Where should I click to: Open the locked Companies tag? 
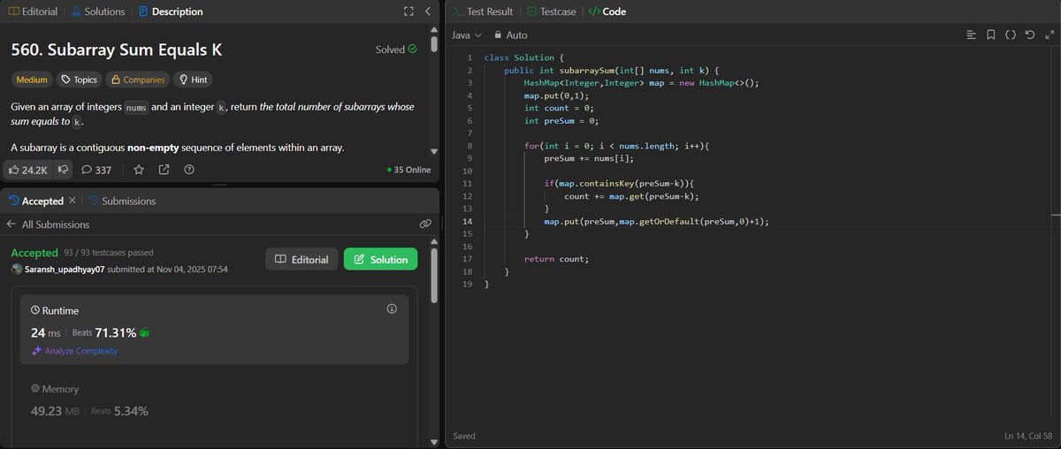click(x=138, y=80)
